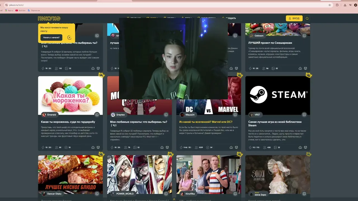Bookmark the current page with the star icon
Screen dimensions: 358x201
coord(330,5)
